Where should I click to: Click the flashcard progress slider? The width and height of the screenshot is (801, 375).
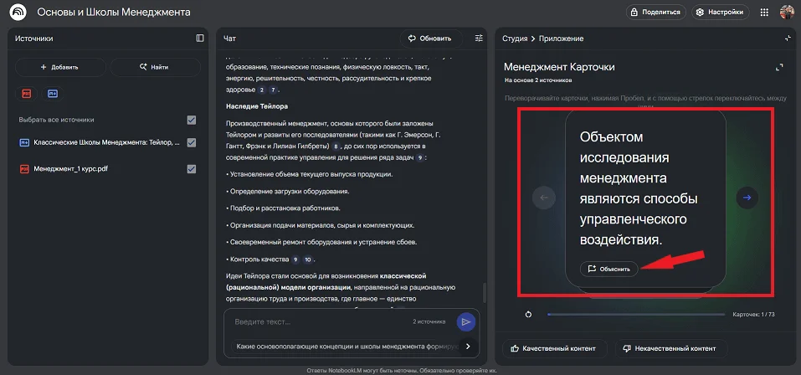tap(635, 315)
